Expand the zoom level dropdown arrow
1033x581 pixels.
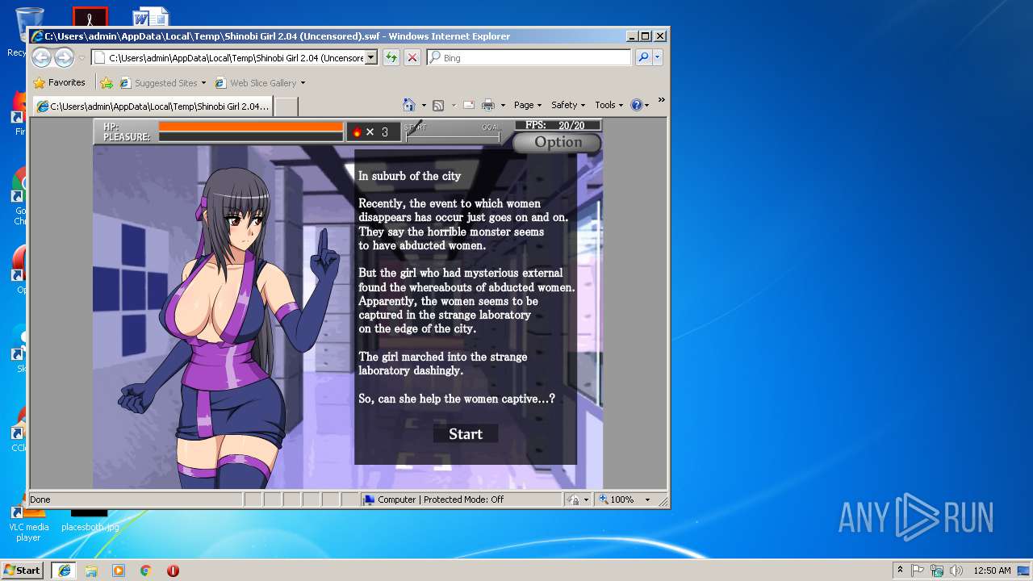point(647,499)
